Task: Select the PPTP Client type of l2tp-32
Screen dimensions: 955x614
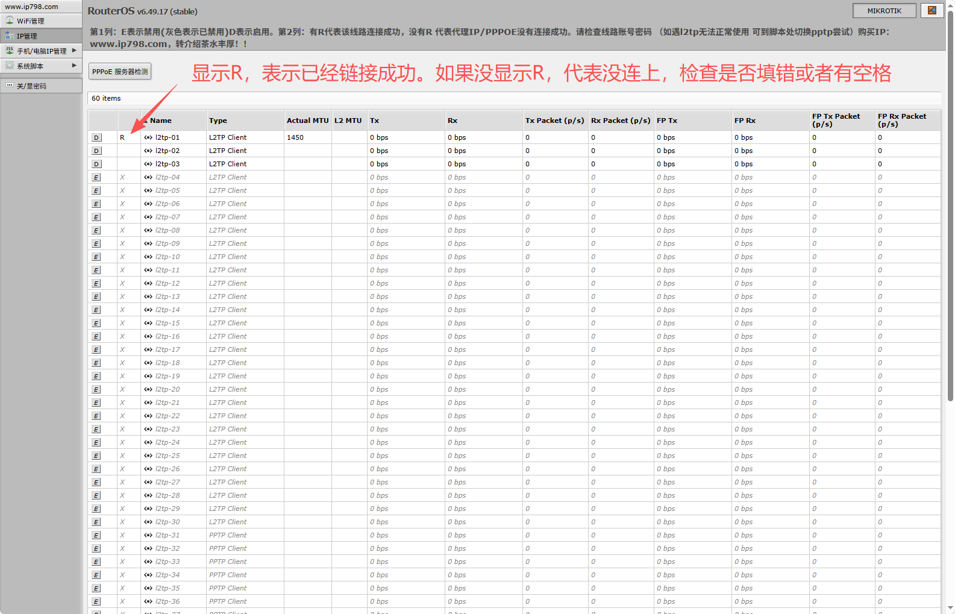Action: point(228,548)
